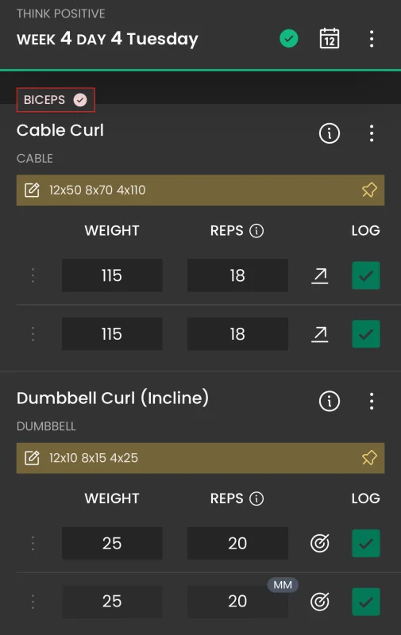Open Cable Curl three-dot options menu

372,133
